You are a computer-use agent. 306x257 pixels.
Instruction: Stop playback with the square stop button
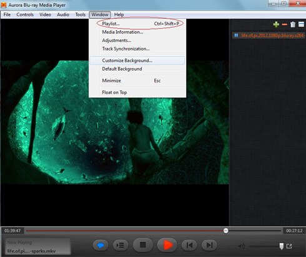coord(143,245)
